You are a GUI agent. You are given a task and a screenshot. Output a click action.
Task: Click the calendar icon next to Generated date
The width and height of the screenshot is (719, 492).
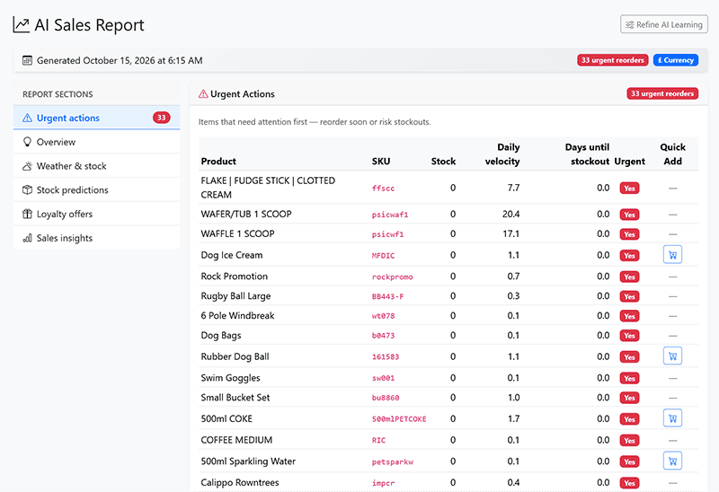point(27,60)
